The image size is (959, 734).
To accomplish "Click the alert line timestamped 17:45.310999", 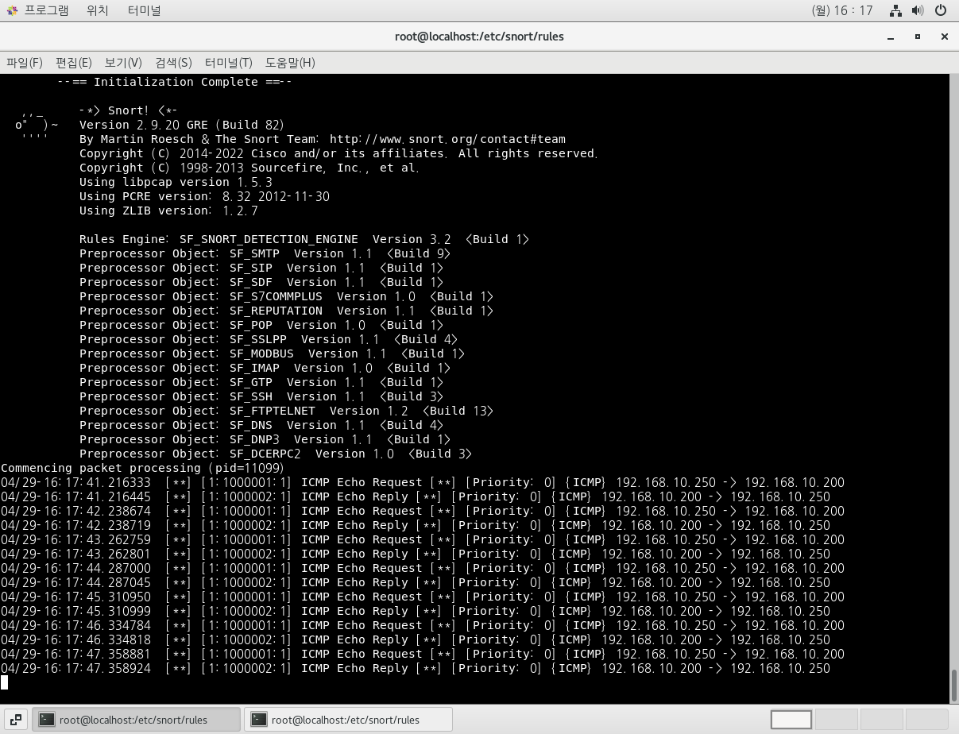I will click(x=416, y=611).
